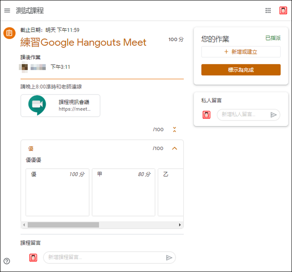Click the 課程留言 heading
Image resolution: width=292 pixels, height=272 pixels.
coord(30,243)
